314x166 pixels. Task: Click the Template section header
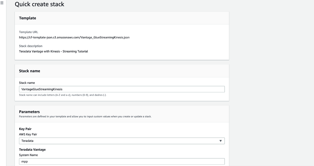27,18
